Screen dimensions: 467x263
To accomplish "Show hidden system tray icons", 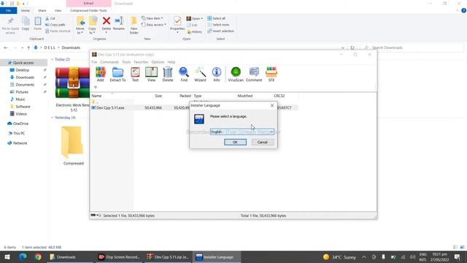I will tap(364, 256).
